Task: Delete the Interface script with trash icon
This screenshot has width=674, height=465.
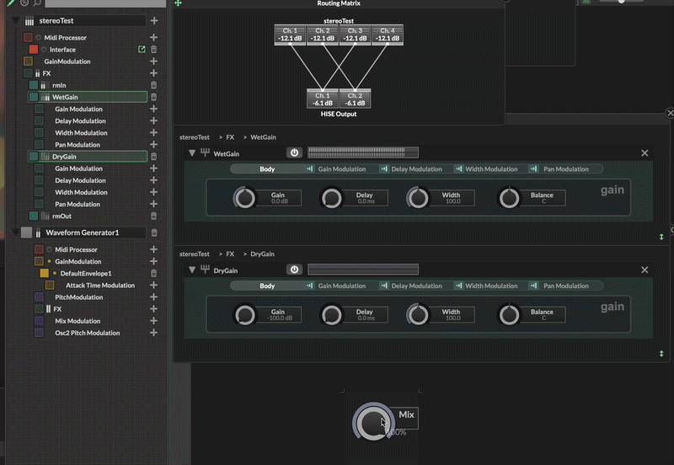Action: pos(153,50)
